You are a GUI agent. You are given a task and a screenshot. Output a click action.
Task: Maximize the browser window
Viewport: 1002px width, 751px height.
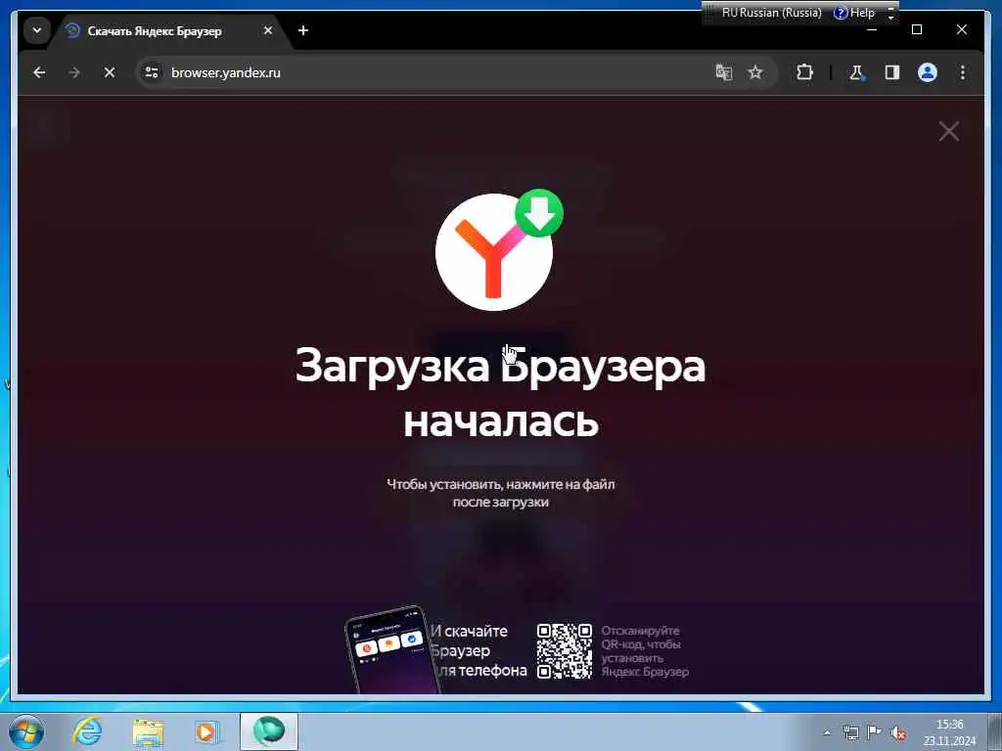click(917, 29)
